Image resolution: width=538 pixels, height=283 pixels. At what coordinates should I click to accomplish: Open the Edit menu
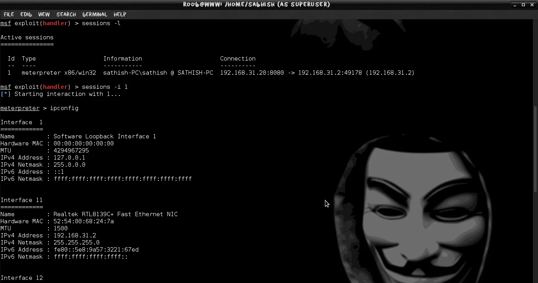pos(26,14)
